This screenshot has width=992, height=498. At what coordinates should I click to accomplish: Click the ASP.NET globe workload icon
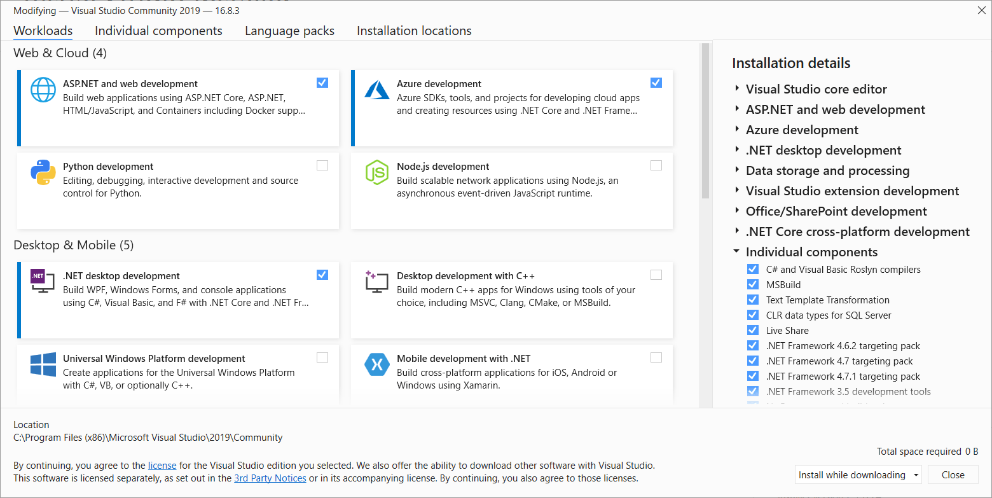coord(43,90)
